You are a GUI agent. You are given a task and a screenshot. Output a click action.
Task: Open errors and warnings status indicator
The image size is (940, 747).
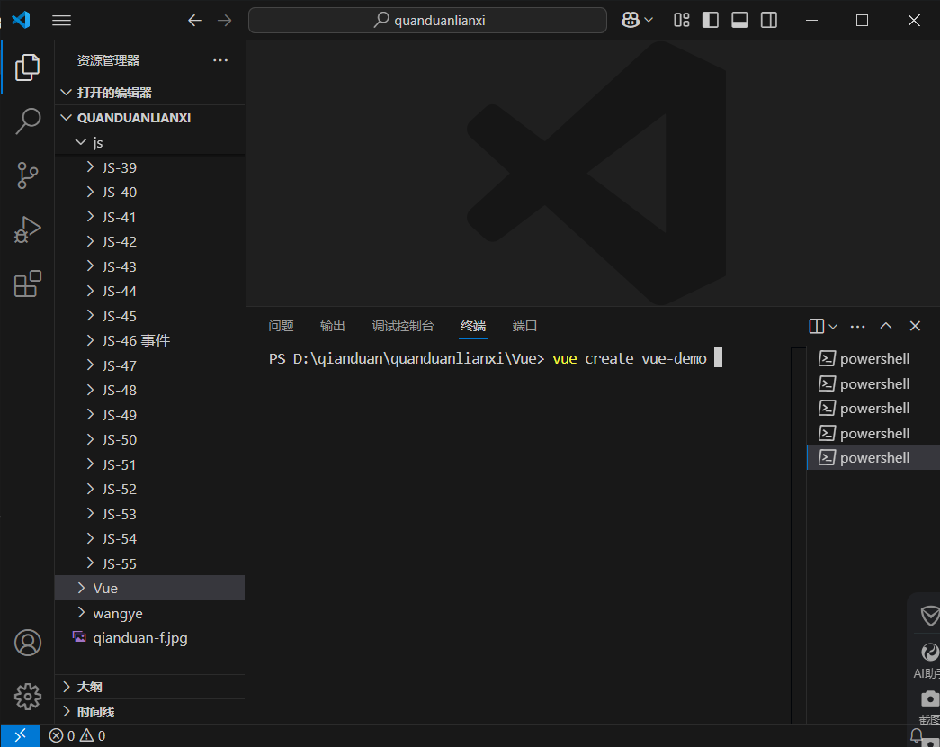(x=77, y=735)
